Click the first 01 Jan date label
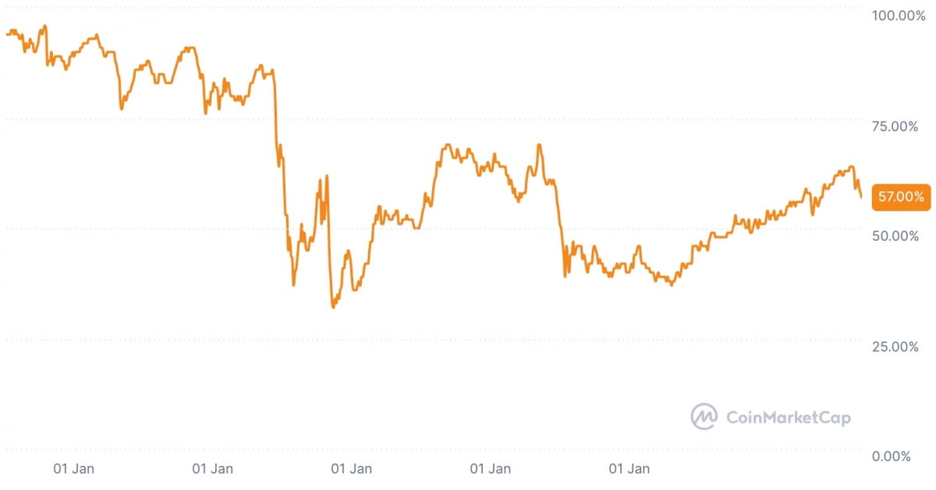The height and width of the screenshot is (490, 936). (74, 469)
